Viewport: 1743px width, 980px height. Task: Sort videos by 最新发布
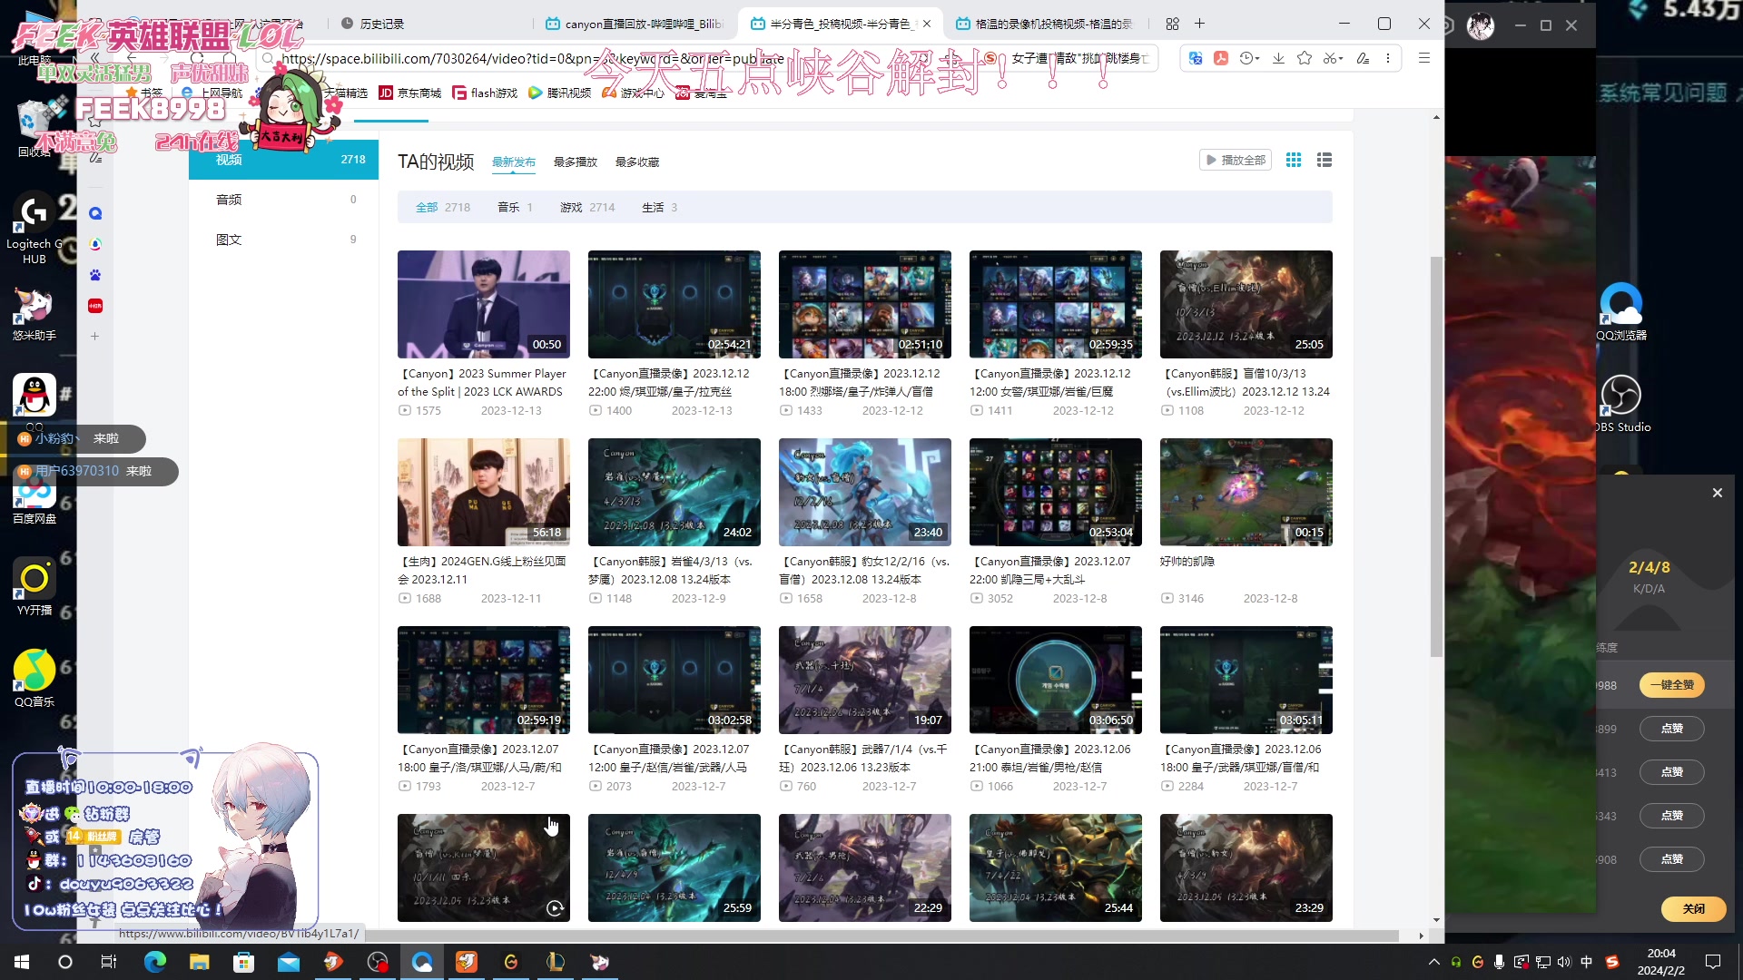pyautogui.click(x=514, y=162)
